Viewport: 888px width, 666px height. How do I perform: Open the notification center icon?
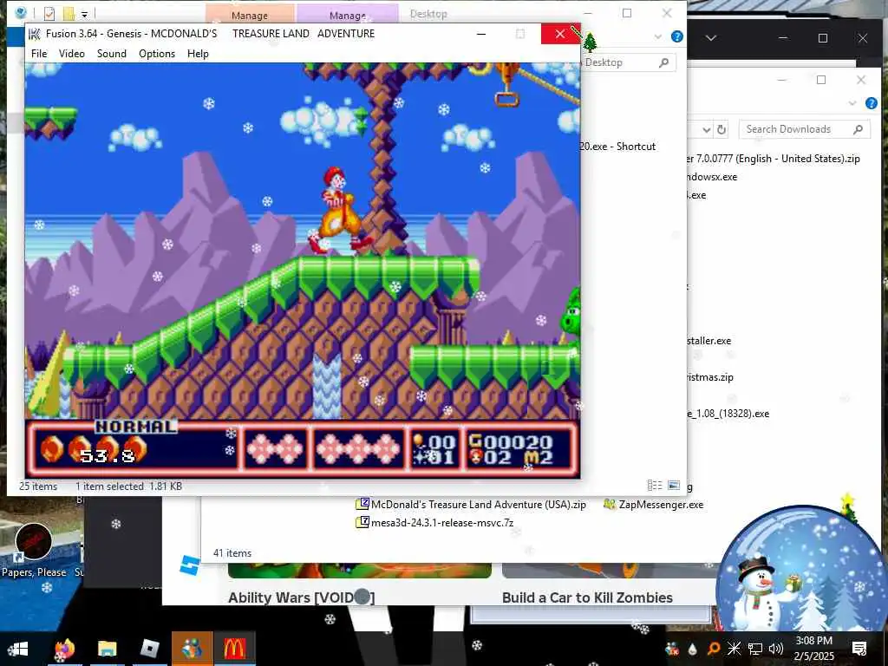(x=859, y=649)
